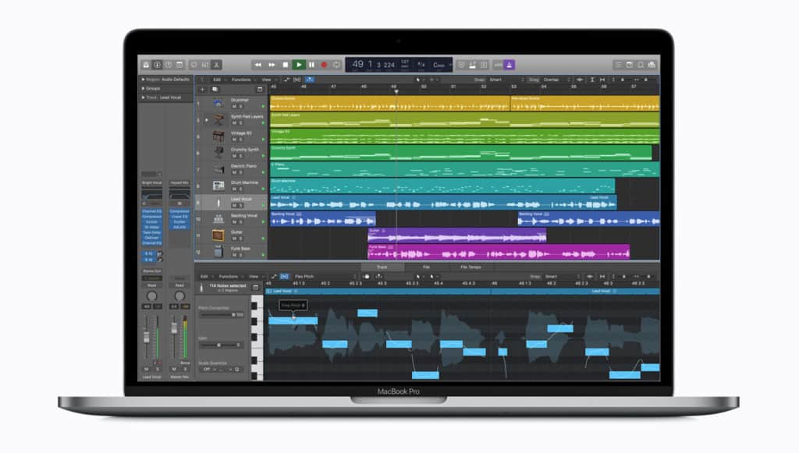Image resolution: width=799 pixels, height=453 pixels.
Task: Click the Guitar amp track icon
Action: point(218,235)
